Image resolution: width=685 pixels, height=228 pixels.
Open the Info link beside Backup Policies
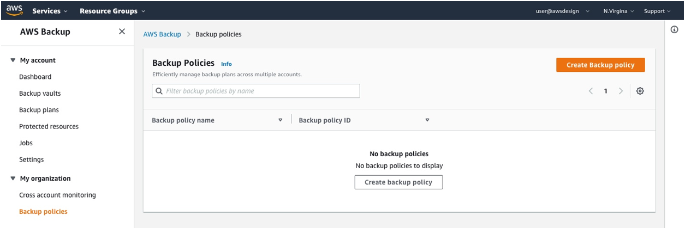coord(227,64)
